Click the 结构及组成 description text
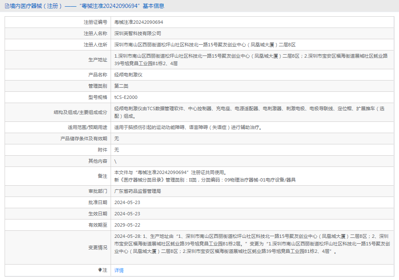 [250, 112]
